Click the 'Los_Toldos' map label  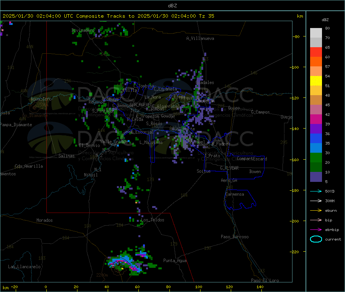coord(153,220)
